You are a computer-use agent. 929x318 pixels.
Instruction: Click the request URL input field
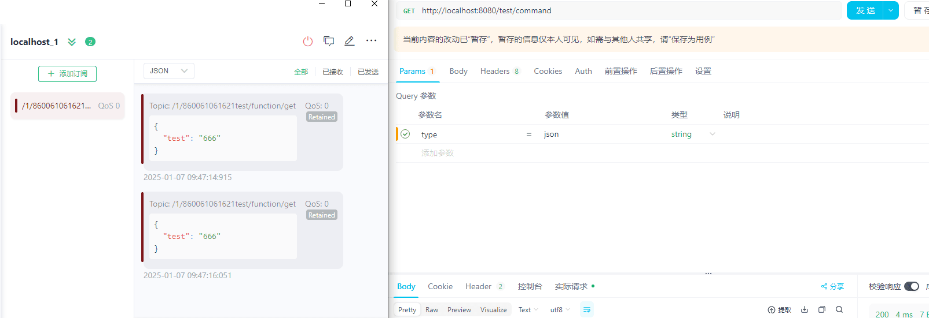(x=630, y=10)
